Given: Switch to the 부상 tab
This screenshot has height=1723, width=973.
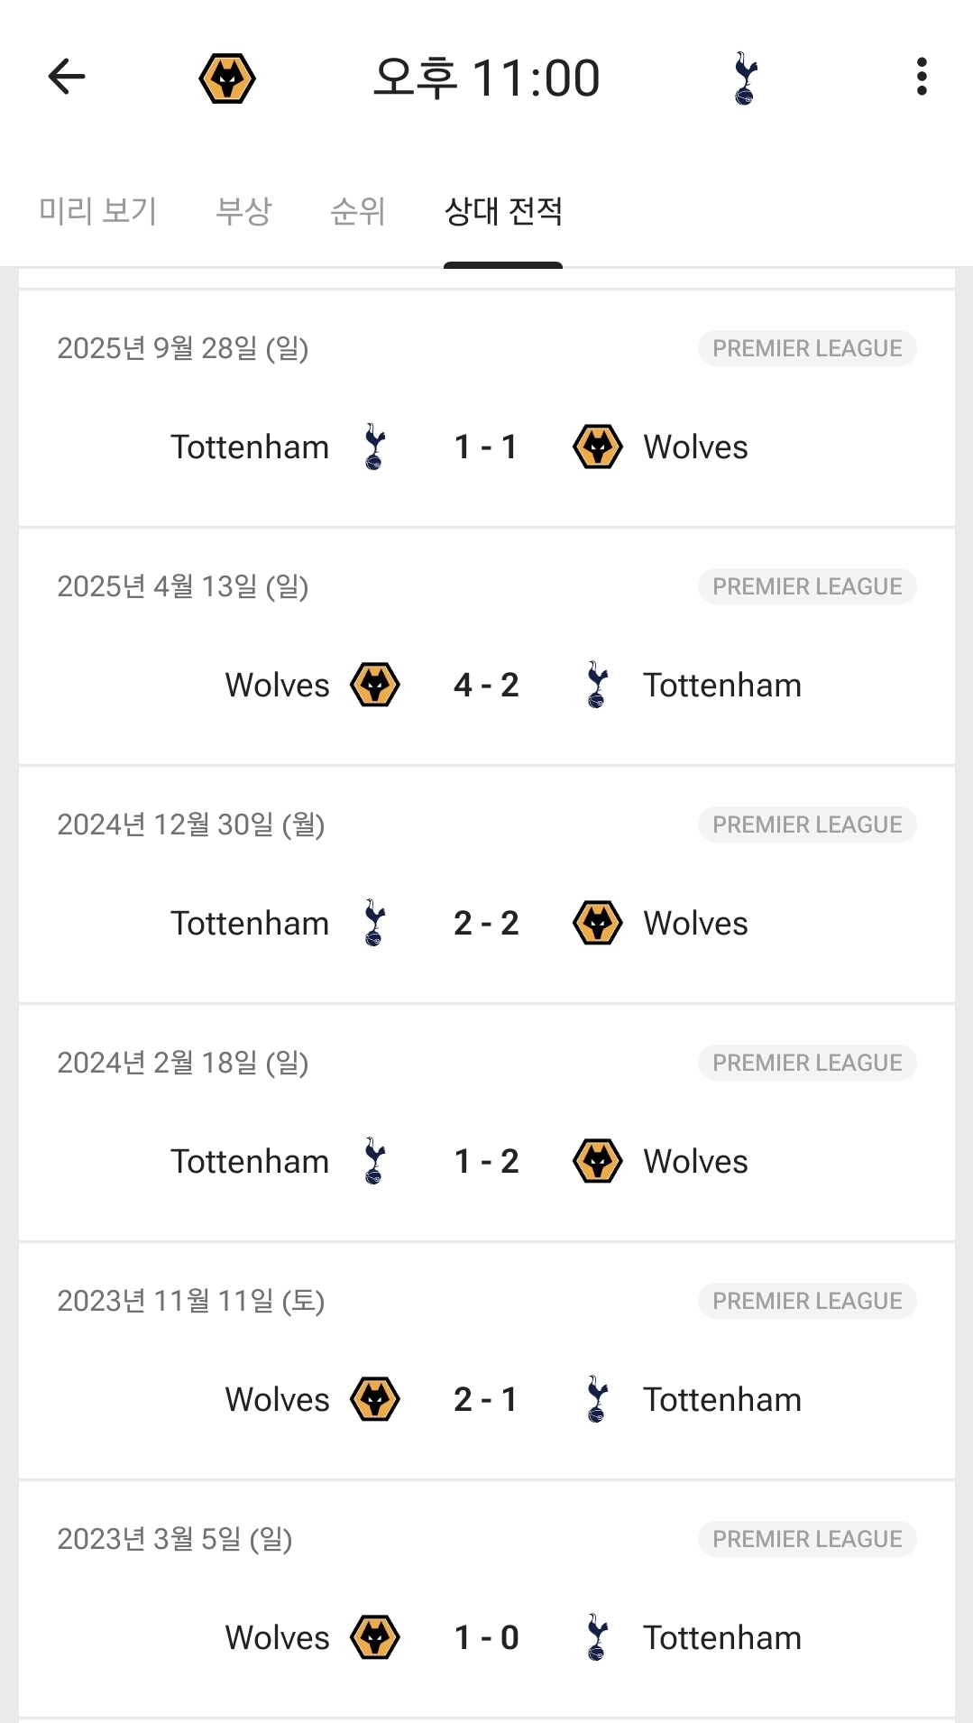Looking at the screenshot, I should 243,211.
